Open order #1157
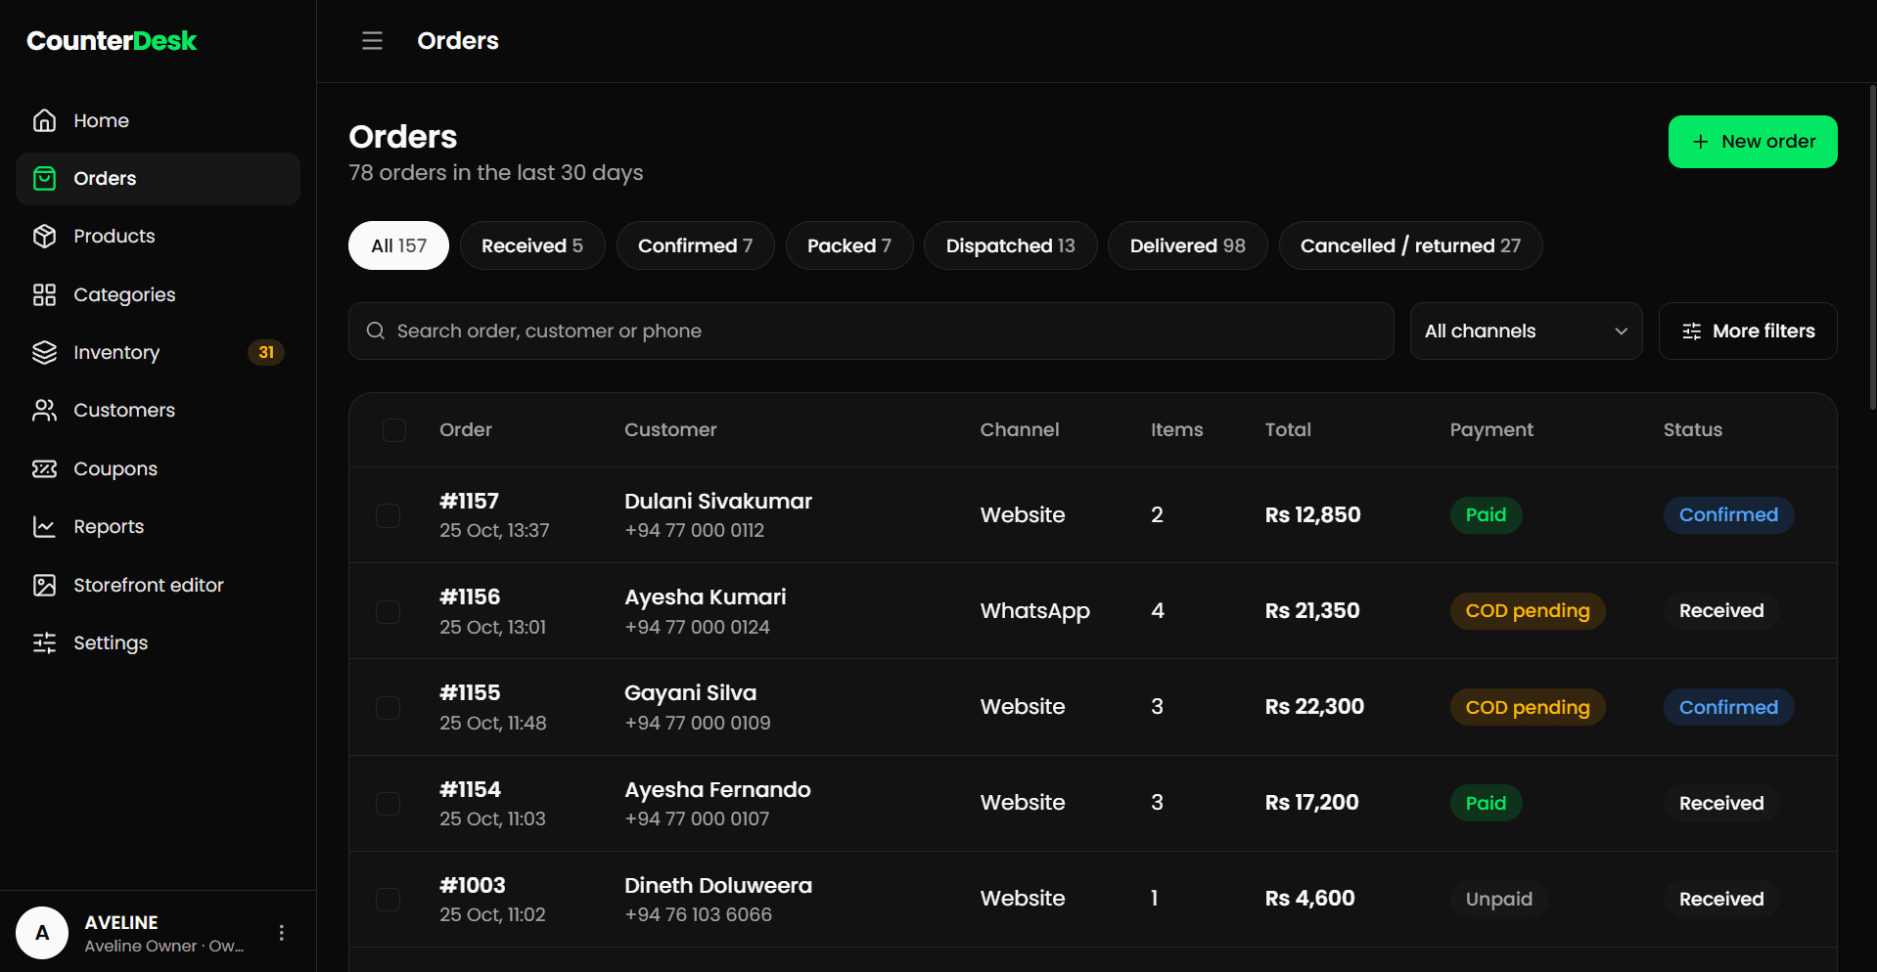Image resolution: width=1877 pixels, height=972 pixels. click(x=470, y=501)
